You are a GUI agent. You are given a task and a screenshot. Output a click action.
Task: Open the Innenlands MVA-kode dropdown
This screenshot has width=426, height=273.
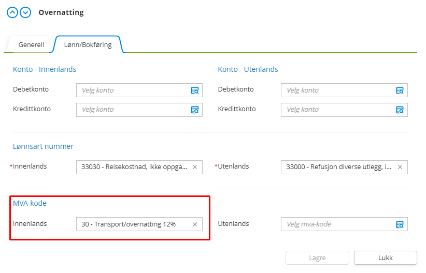[x=134, y=224]
